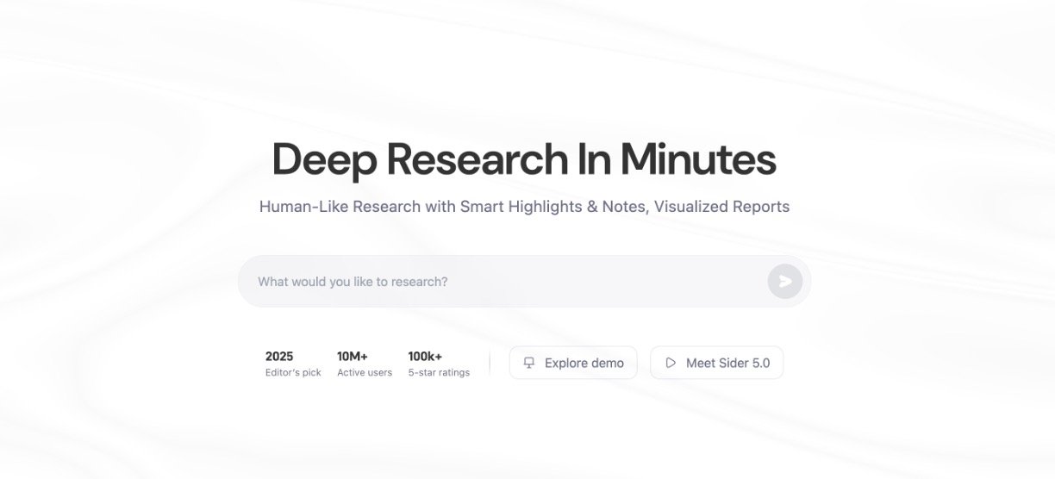Click the 5-star ratings label
This screenshot has height=479, width=1055.
(439, 373)
